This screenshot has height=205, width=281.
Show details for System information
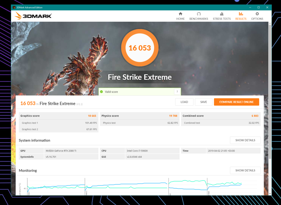tap(245, 140)
